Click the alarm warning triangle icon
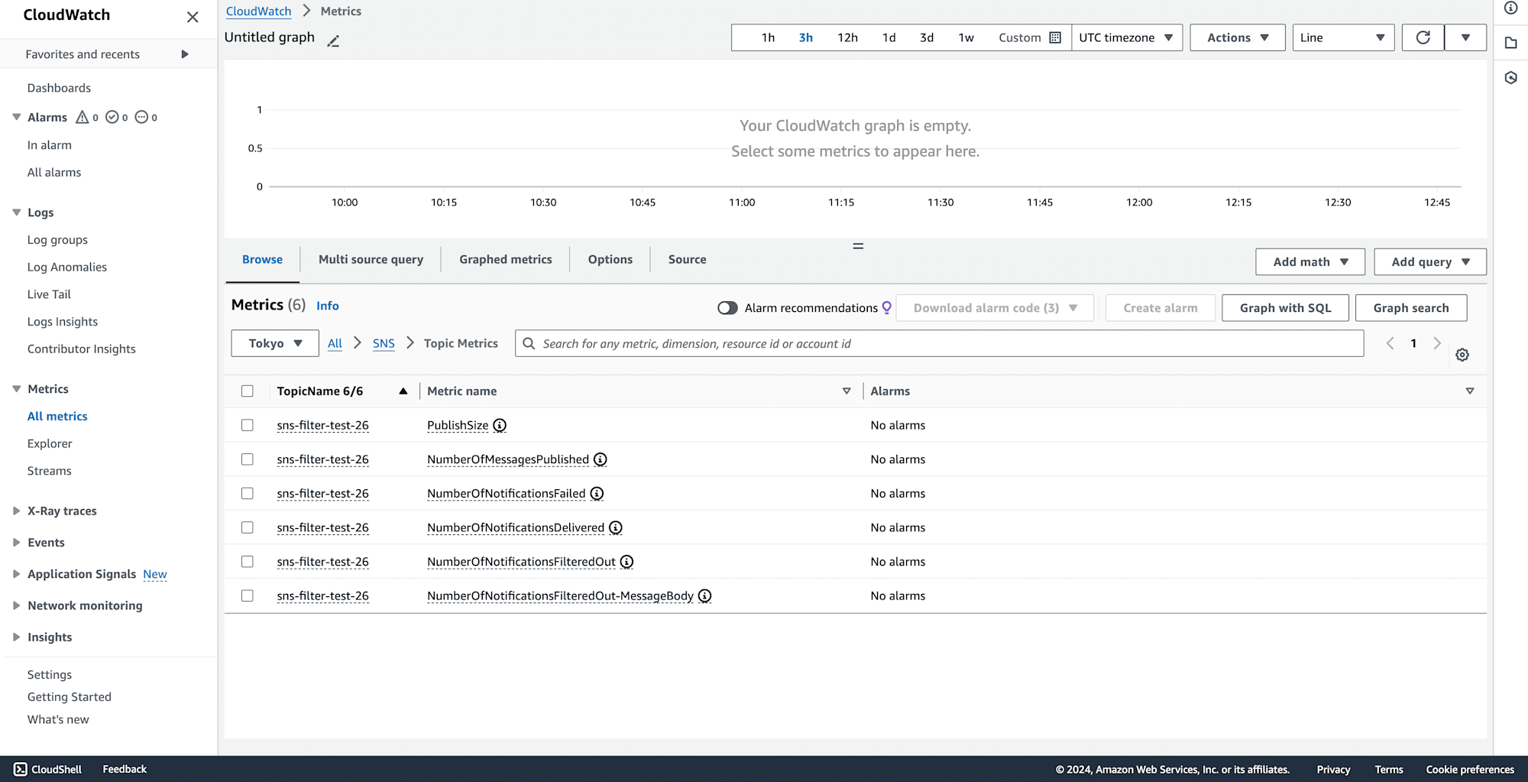This screenshot has width=1528, height=782. [83, 117]
